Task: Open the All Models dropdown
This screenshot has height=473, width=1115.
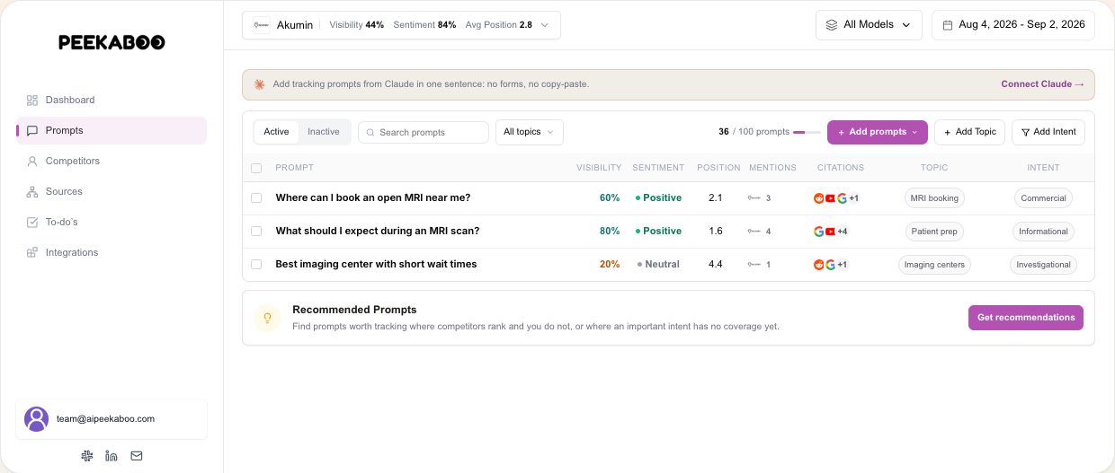Action: point(869,25)
